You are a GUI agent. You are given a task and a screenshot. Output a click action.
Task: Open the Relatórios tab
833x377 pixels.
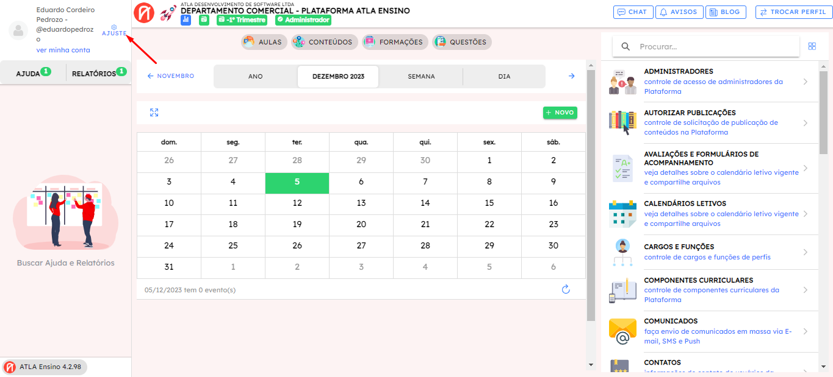(99, 74)
